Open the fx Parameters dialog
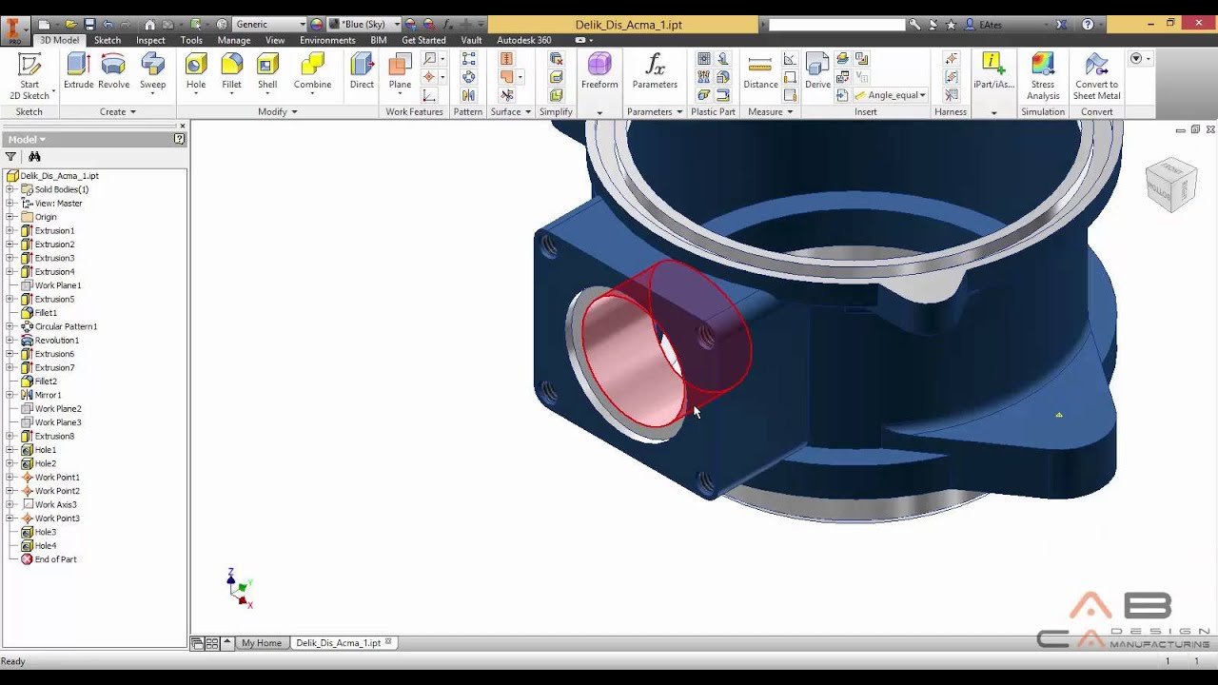The height and width of the screenshot is (685, 1218). tap(655, 72)
